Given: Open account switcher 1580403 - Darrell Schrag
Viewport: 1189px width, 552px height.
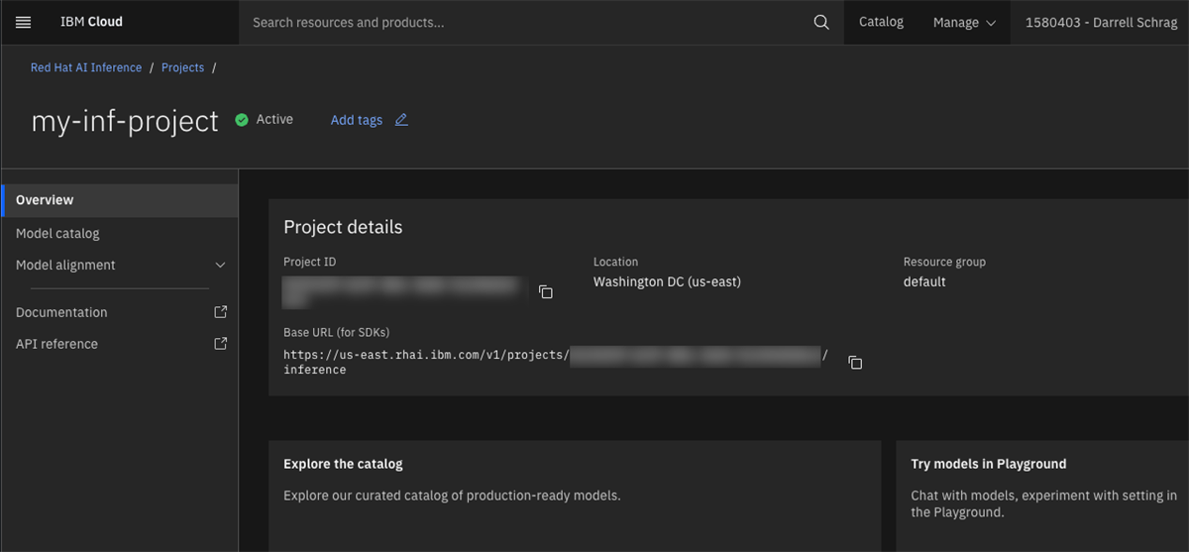Looking at the screenshot, I should point(1100,22).
